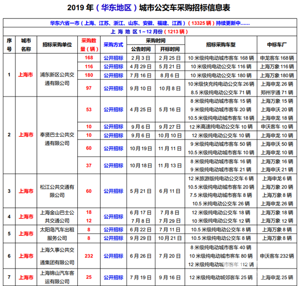Image resolution: width=299 pixels, height=286 pixels.
Task: Click the 序号 column header
Action: (x=9, y=45)
